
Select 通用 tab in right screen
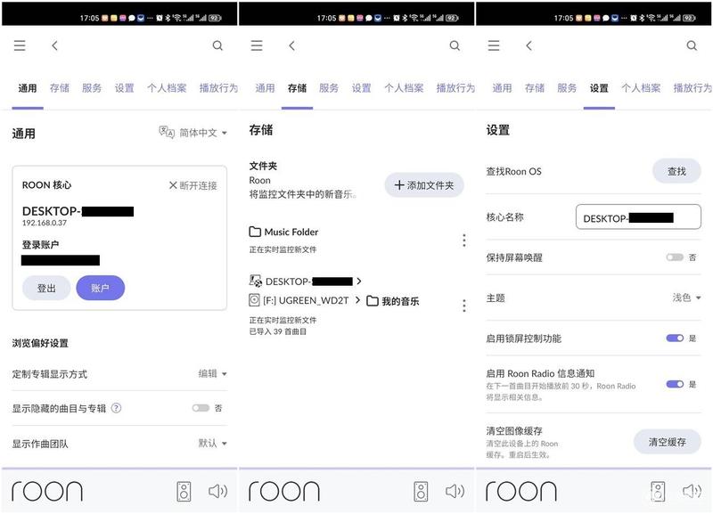coord(502,87)
